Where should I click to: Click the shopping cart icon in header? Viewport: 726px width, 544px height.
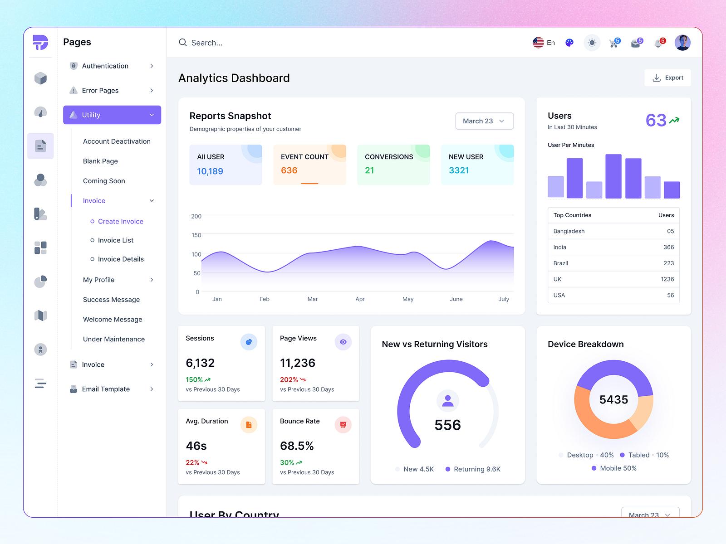click(x=614, y=43)
